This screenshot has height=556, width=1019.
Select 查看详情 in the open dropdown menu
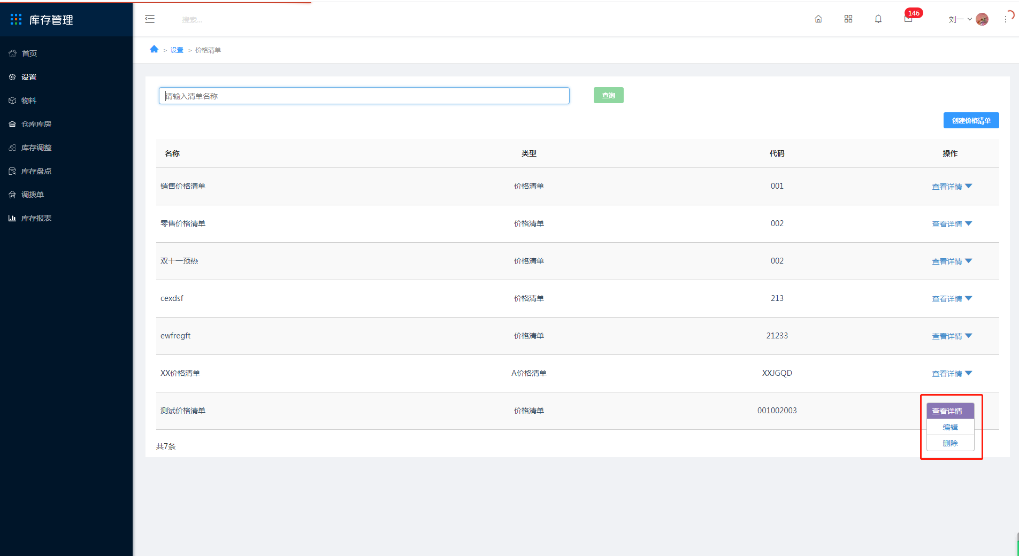pyautogui.click(x=950, y=411)
